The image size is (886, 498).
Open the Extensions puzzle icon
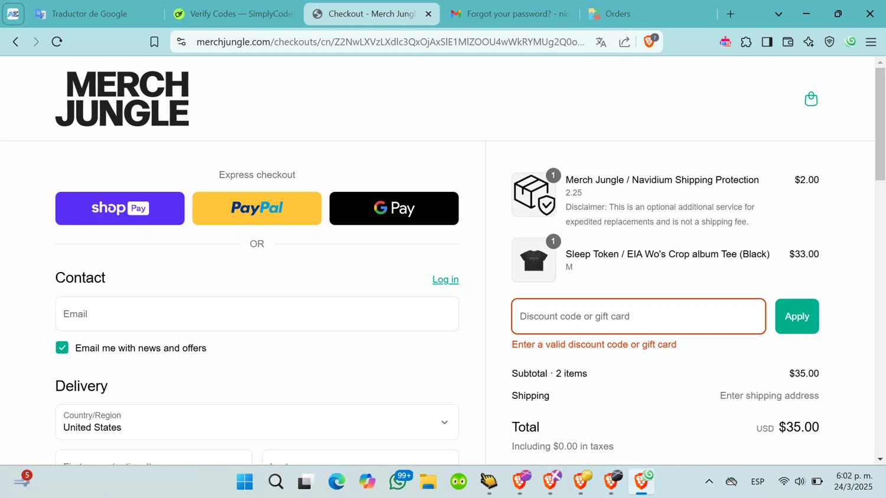(746, 42)
